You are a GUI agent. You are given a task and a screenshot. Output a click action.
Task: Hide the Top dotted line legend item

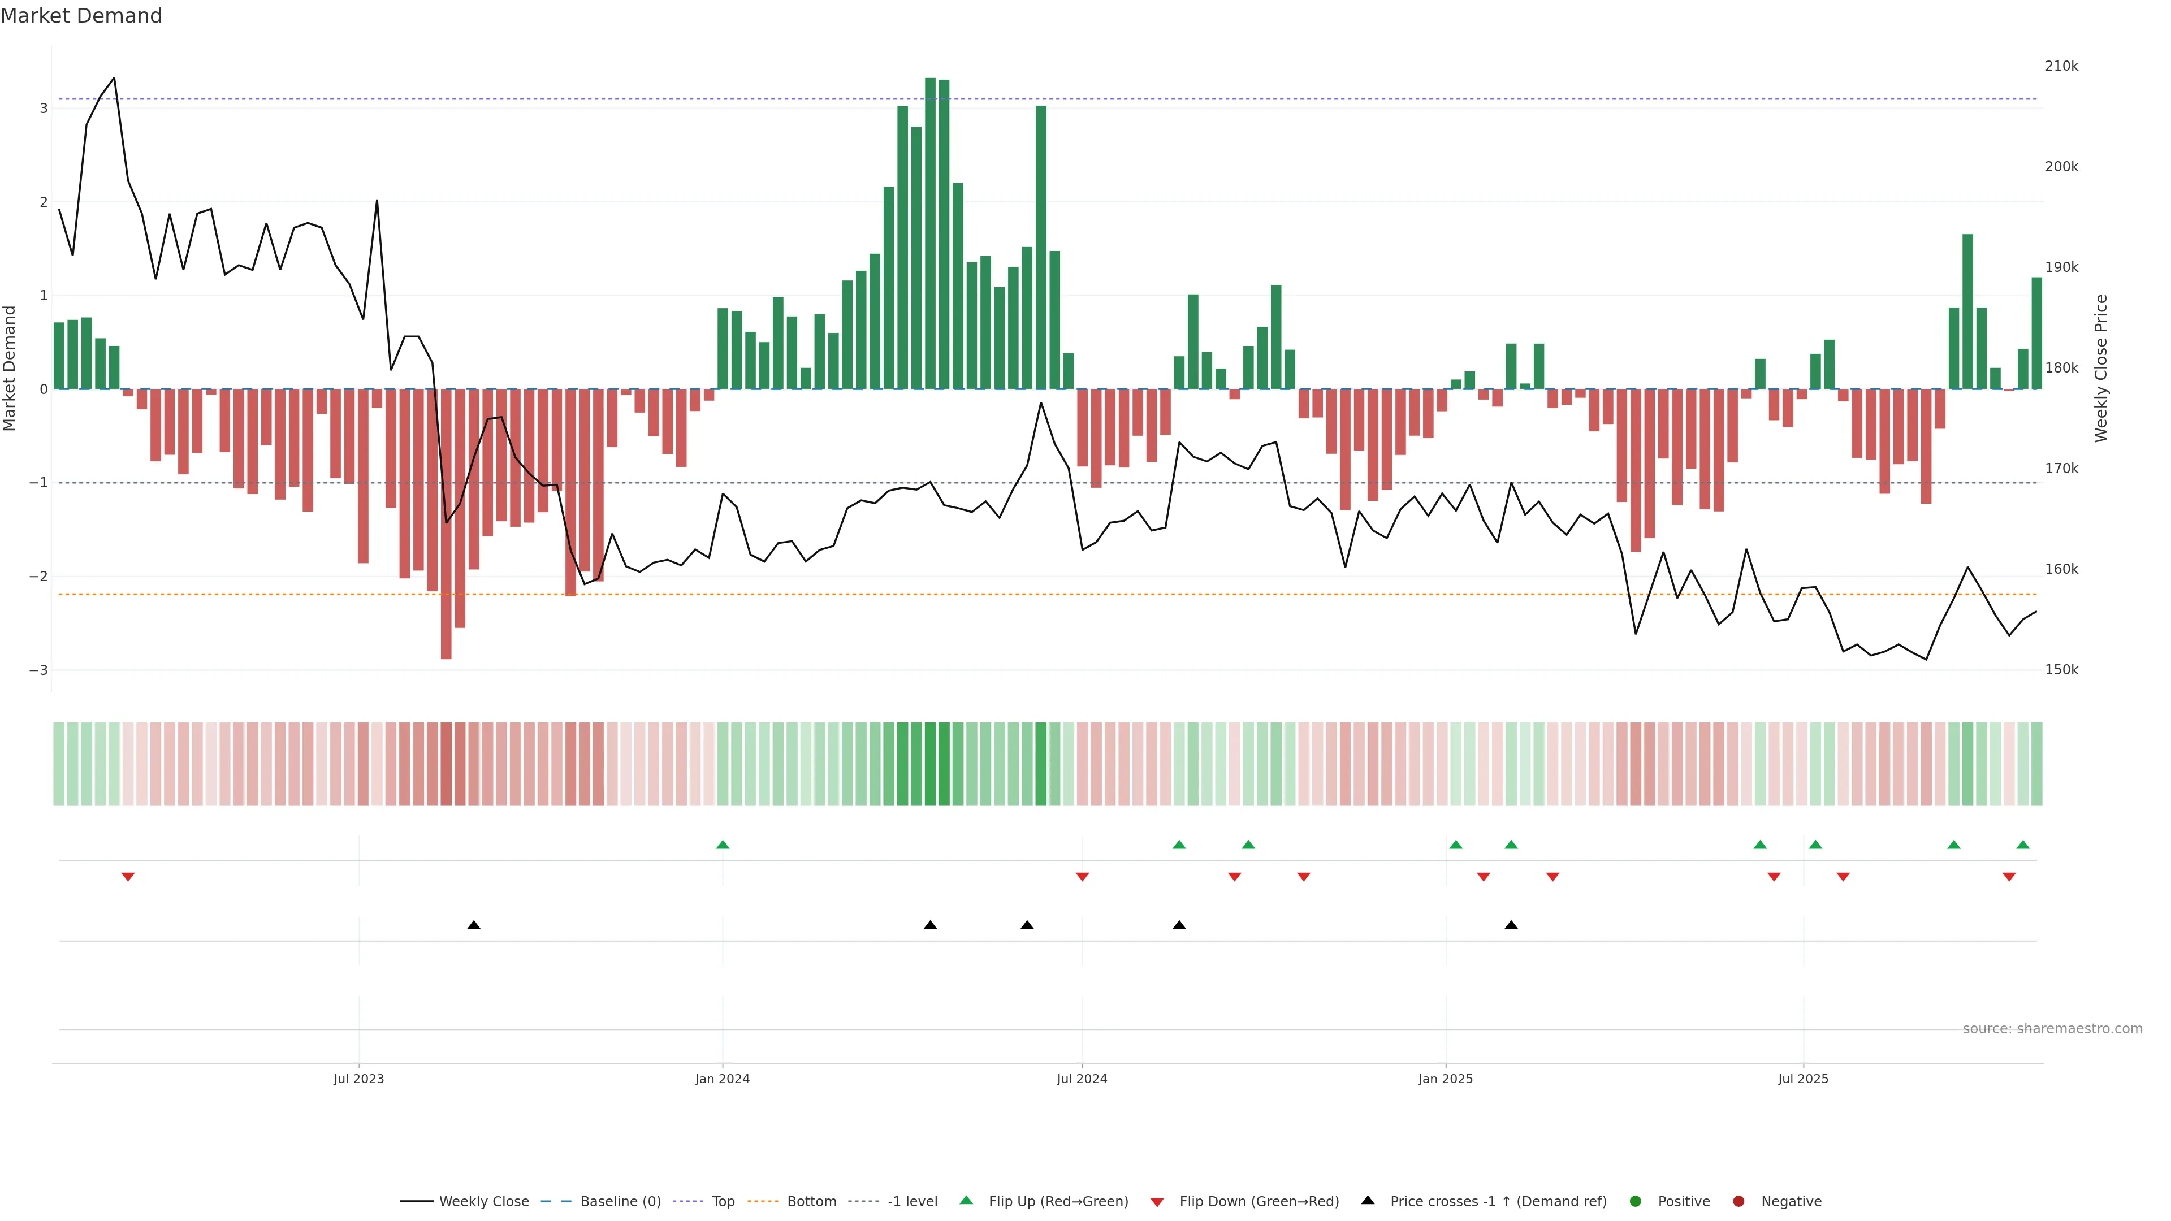point(723,1201)
